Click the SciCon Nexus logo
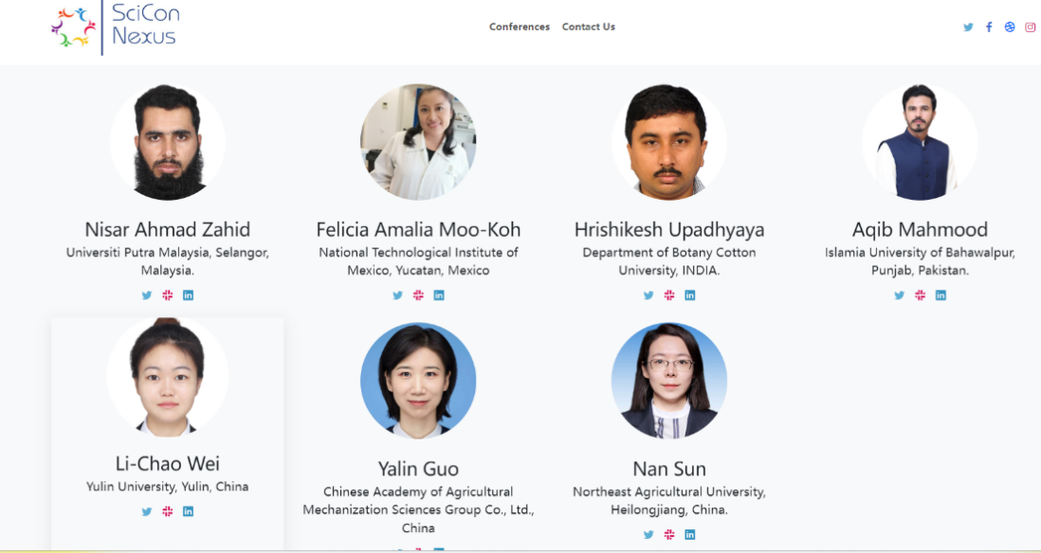The height and width of the screenshot is (553, 1041). [x=116, y=27]
